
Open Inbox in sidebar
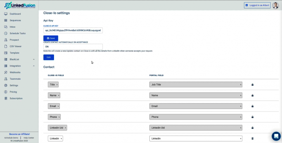12,27
